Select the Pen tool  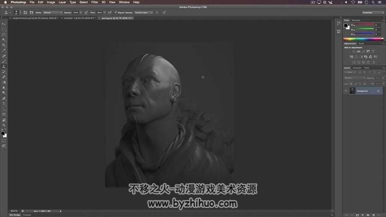coord(4,99)
